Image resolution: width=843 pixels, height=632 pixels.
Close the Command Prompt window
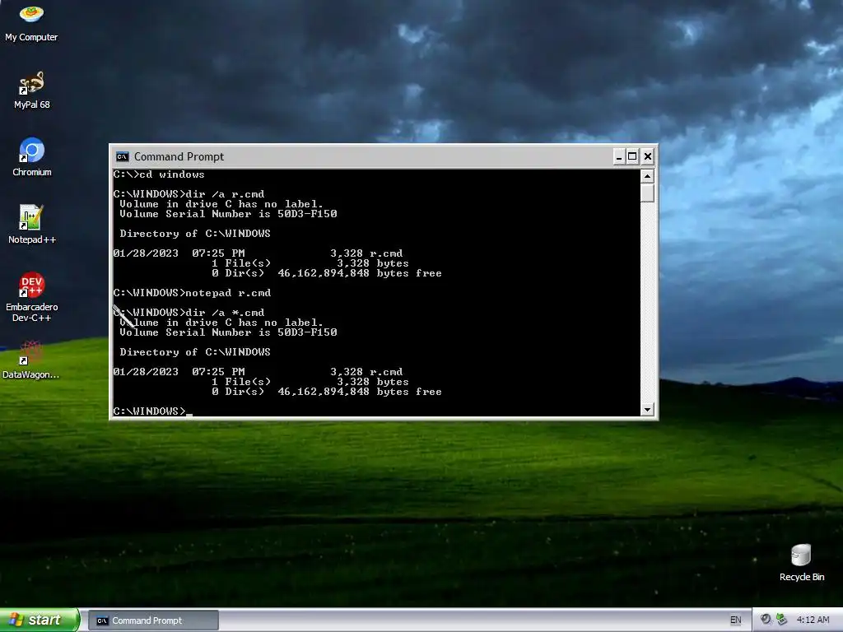click(x=648, y=156)
